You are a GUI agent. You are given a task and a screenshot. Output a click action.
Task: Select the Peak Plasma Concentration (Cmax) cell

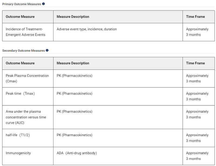(x=27, y=78)
